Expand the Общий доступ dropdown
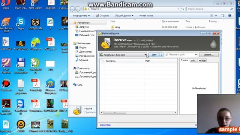This screenshot has width=240, height=135. tap(124, 16)
